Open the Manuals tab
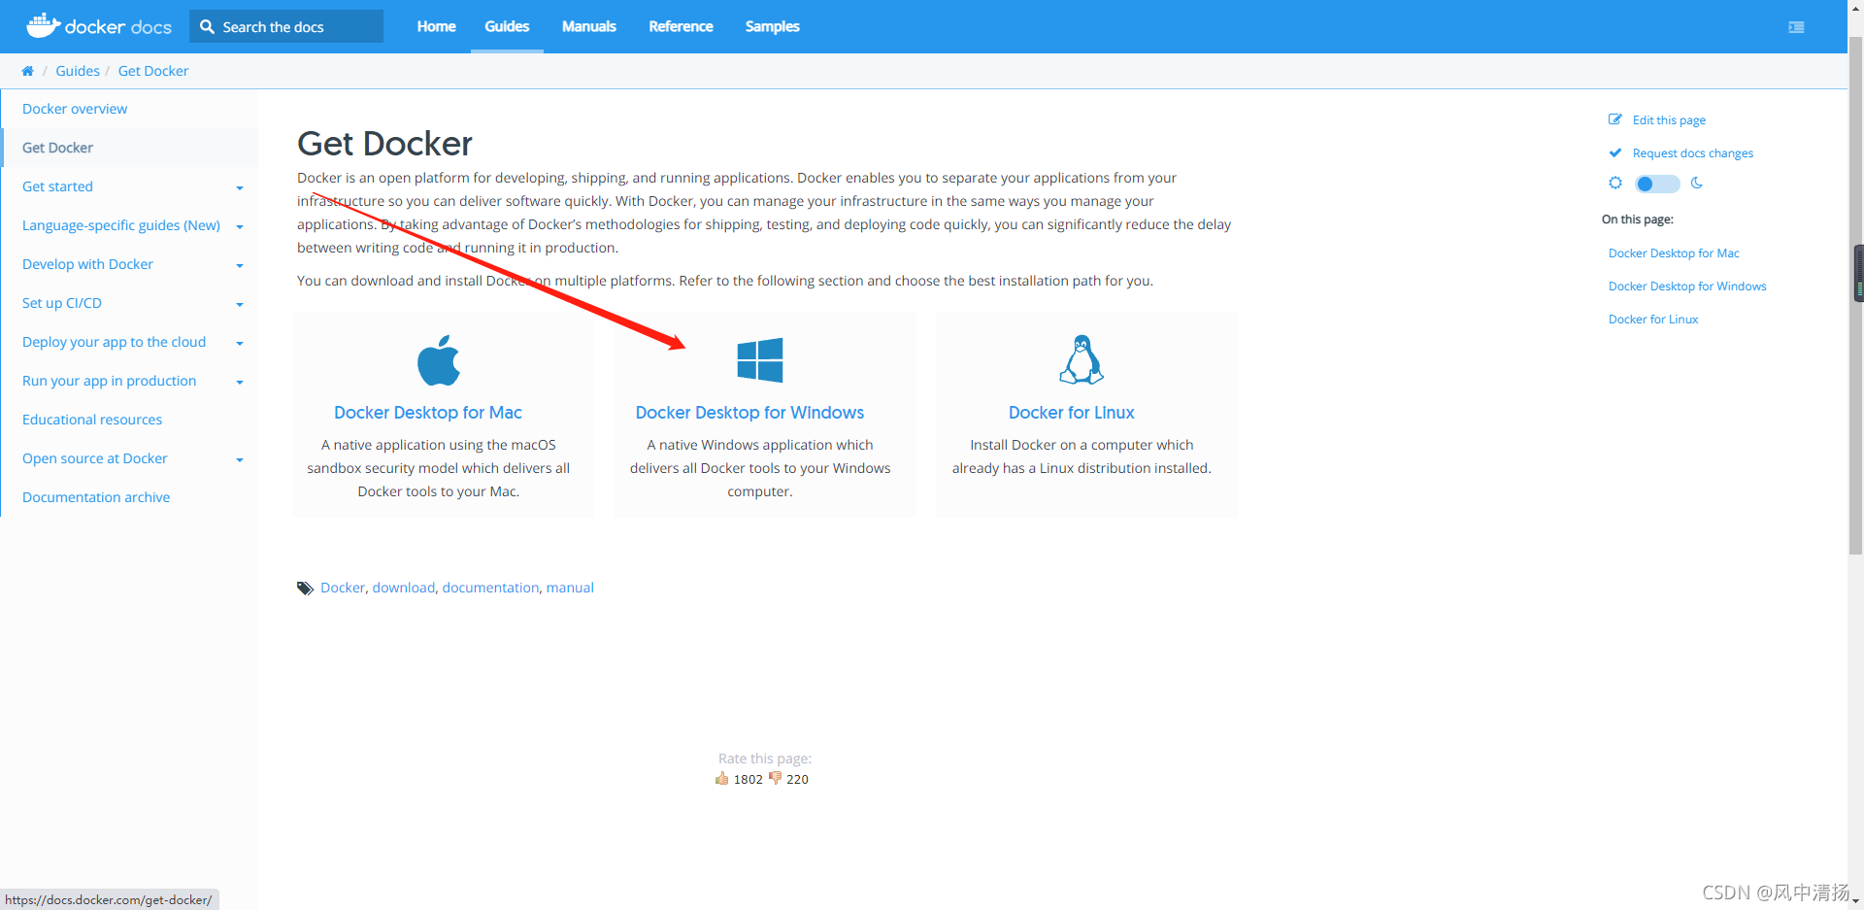 point(588,26)
